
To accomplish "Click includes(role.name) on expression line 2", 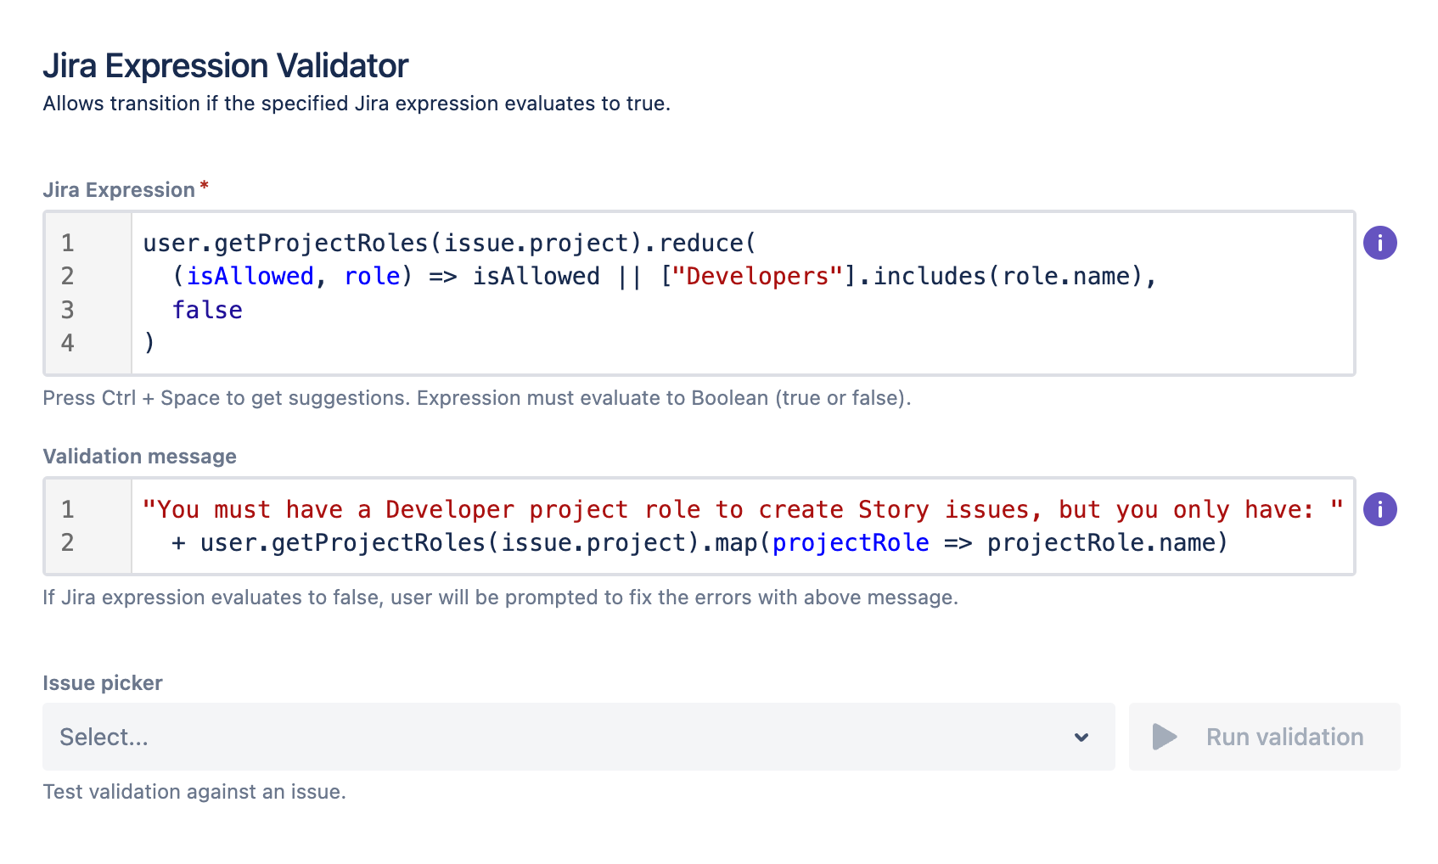I will [1008, 277].
